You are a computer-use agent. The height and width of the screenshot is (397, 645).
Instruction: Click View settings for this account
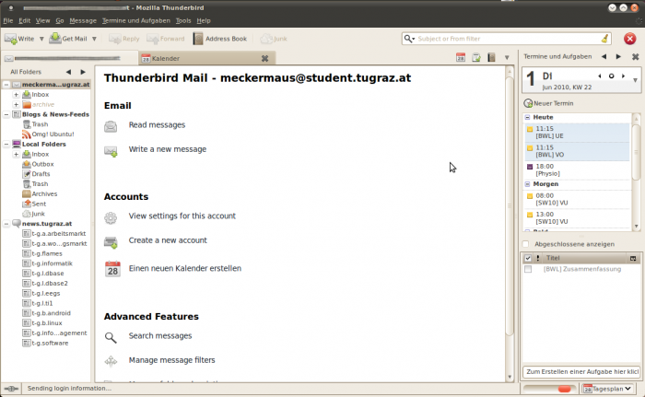182,216
